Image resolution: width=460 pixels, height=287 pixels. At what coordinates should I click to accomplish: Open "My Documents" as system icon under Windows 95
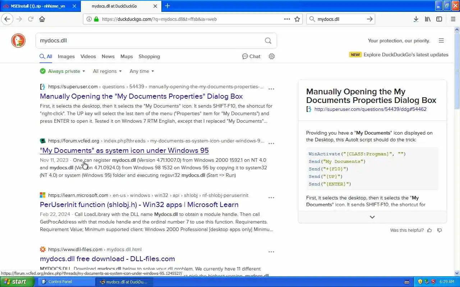(124, 150)
